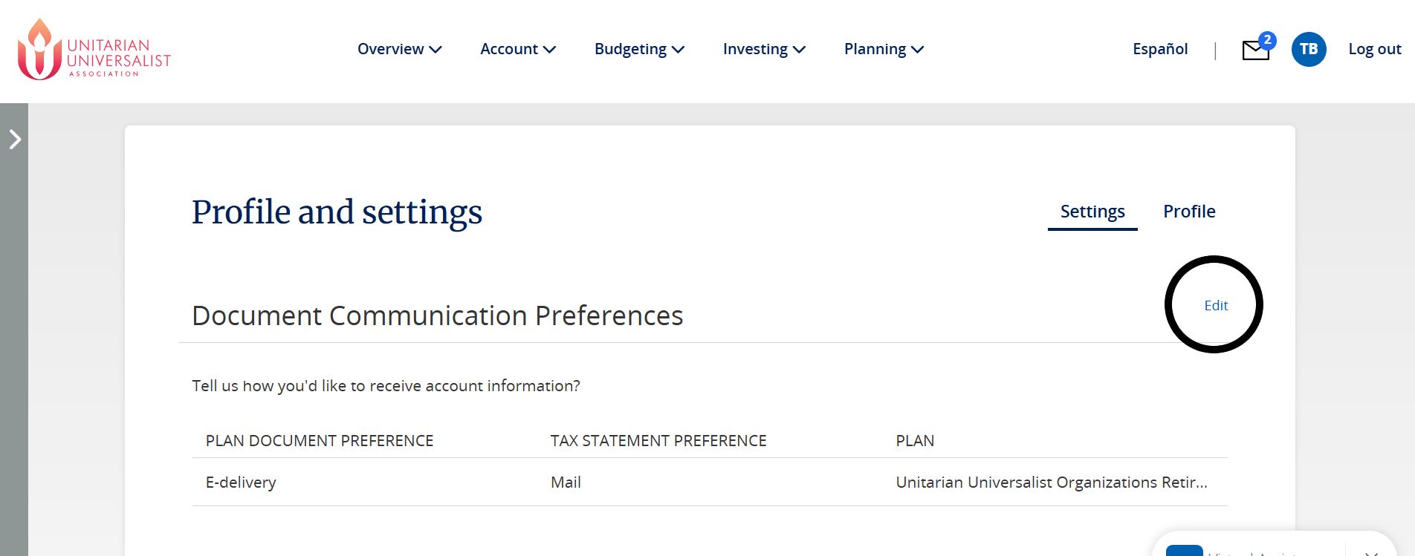Switch to the Profile tab
The image size is (1415, 556).
(x=1189, y=212)
